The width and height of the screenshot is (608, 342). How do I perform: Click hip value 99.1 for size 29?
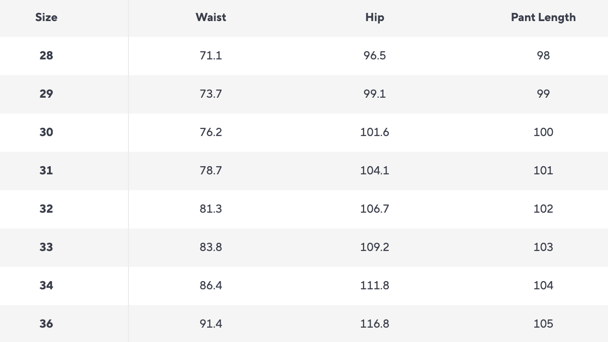[374, 94]
